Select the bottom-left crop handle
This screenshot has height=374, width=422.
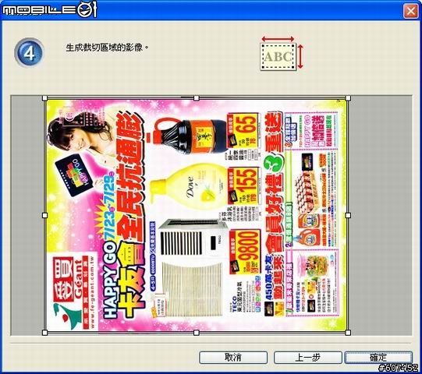tap(45, 333)
